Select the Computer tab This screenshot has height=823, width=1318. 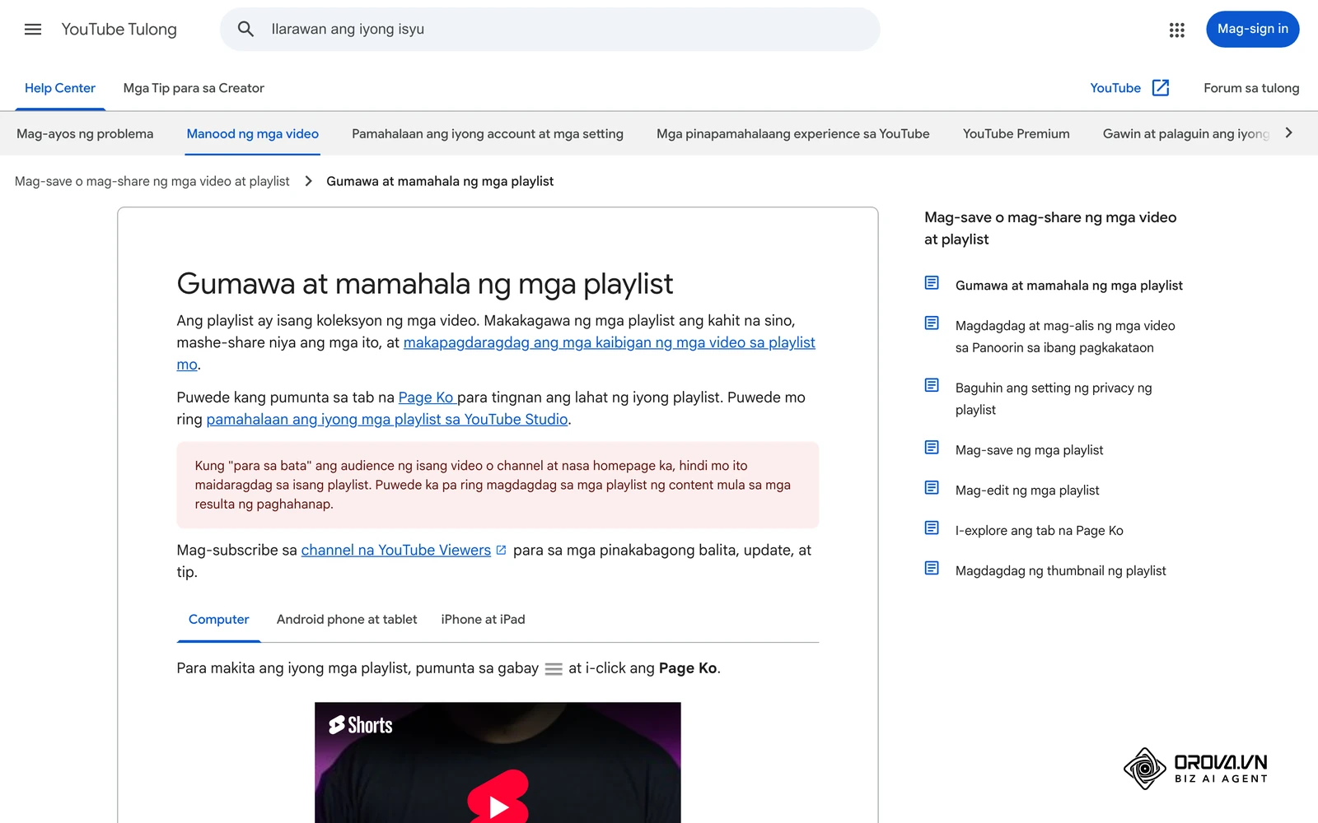218,620
